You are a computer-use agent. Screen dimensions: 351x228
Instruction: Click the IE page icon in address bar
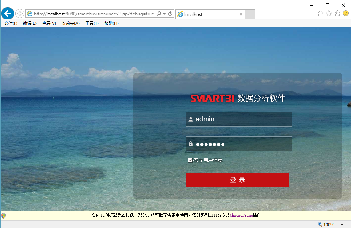30,14
